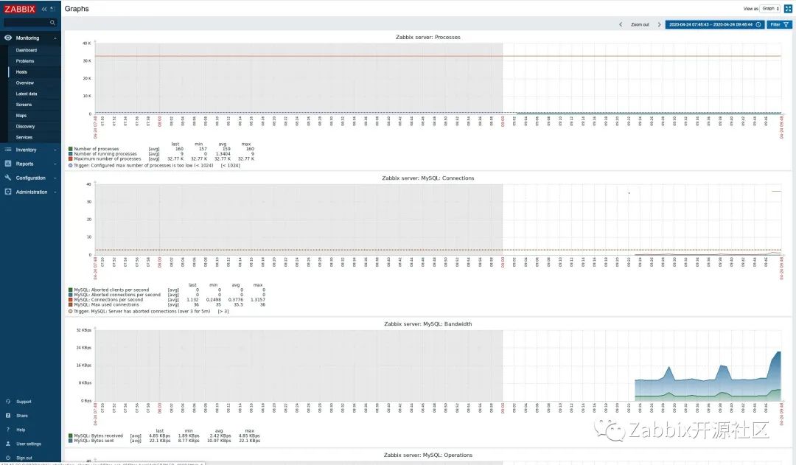Click the hide-sidebar icon beside the collapse arrows

point(53,9)
